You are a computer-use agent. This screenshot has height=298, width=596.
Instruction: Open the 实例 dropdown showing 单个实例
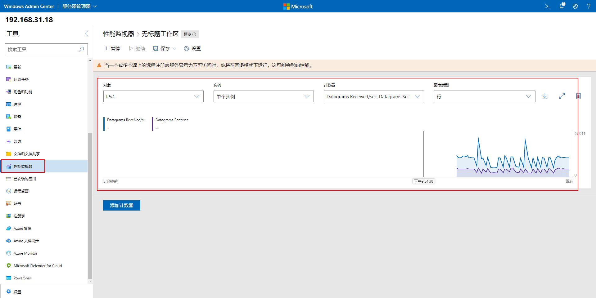pos(264,96)
